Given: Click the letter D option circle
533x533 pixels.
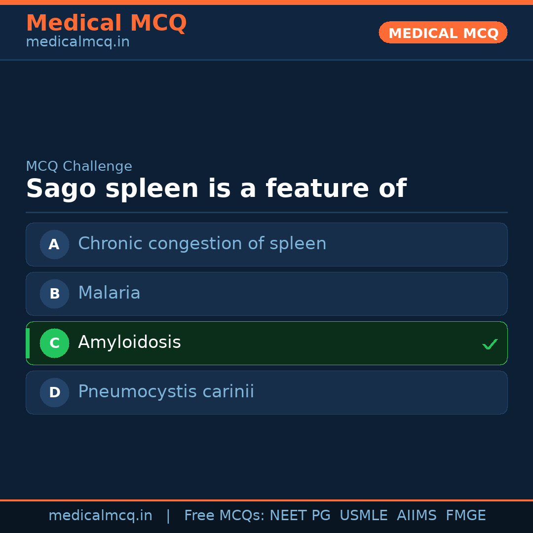Looking at the screenshot, I should tap(54, 392).
